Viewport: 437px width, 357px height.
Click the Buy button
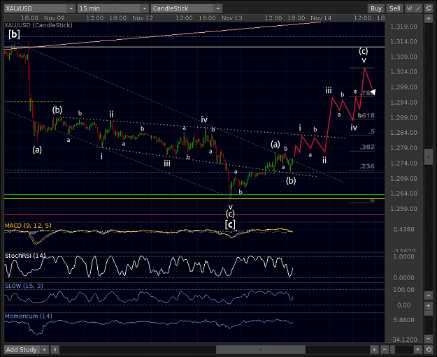pos(376,8)
